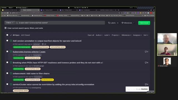Clear current search query, filters, and sorts
Screen dimensions: 178x100
(x=25, y=28)
